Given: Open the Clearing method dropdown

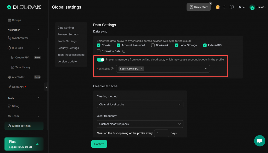Looking at the screenshot, I should pos(140,104).
